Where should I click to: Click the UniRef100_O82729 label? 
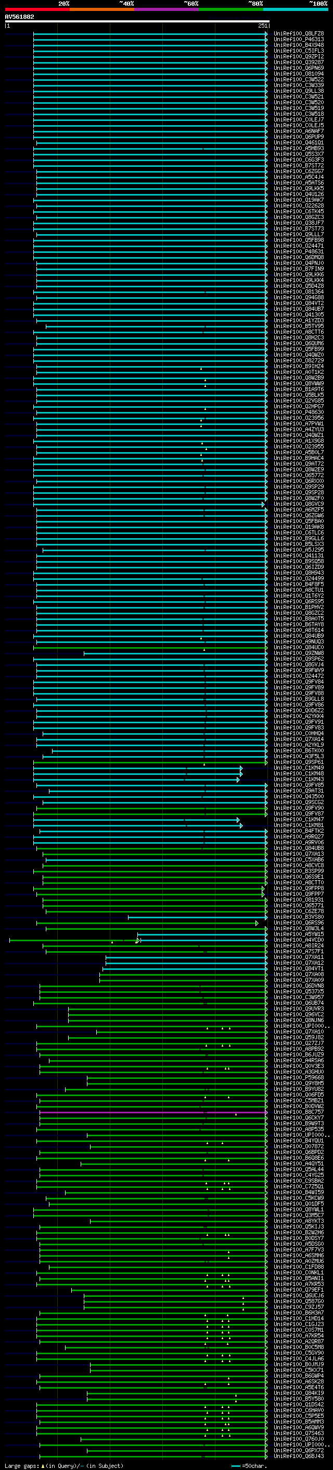tap(299, 361)
